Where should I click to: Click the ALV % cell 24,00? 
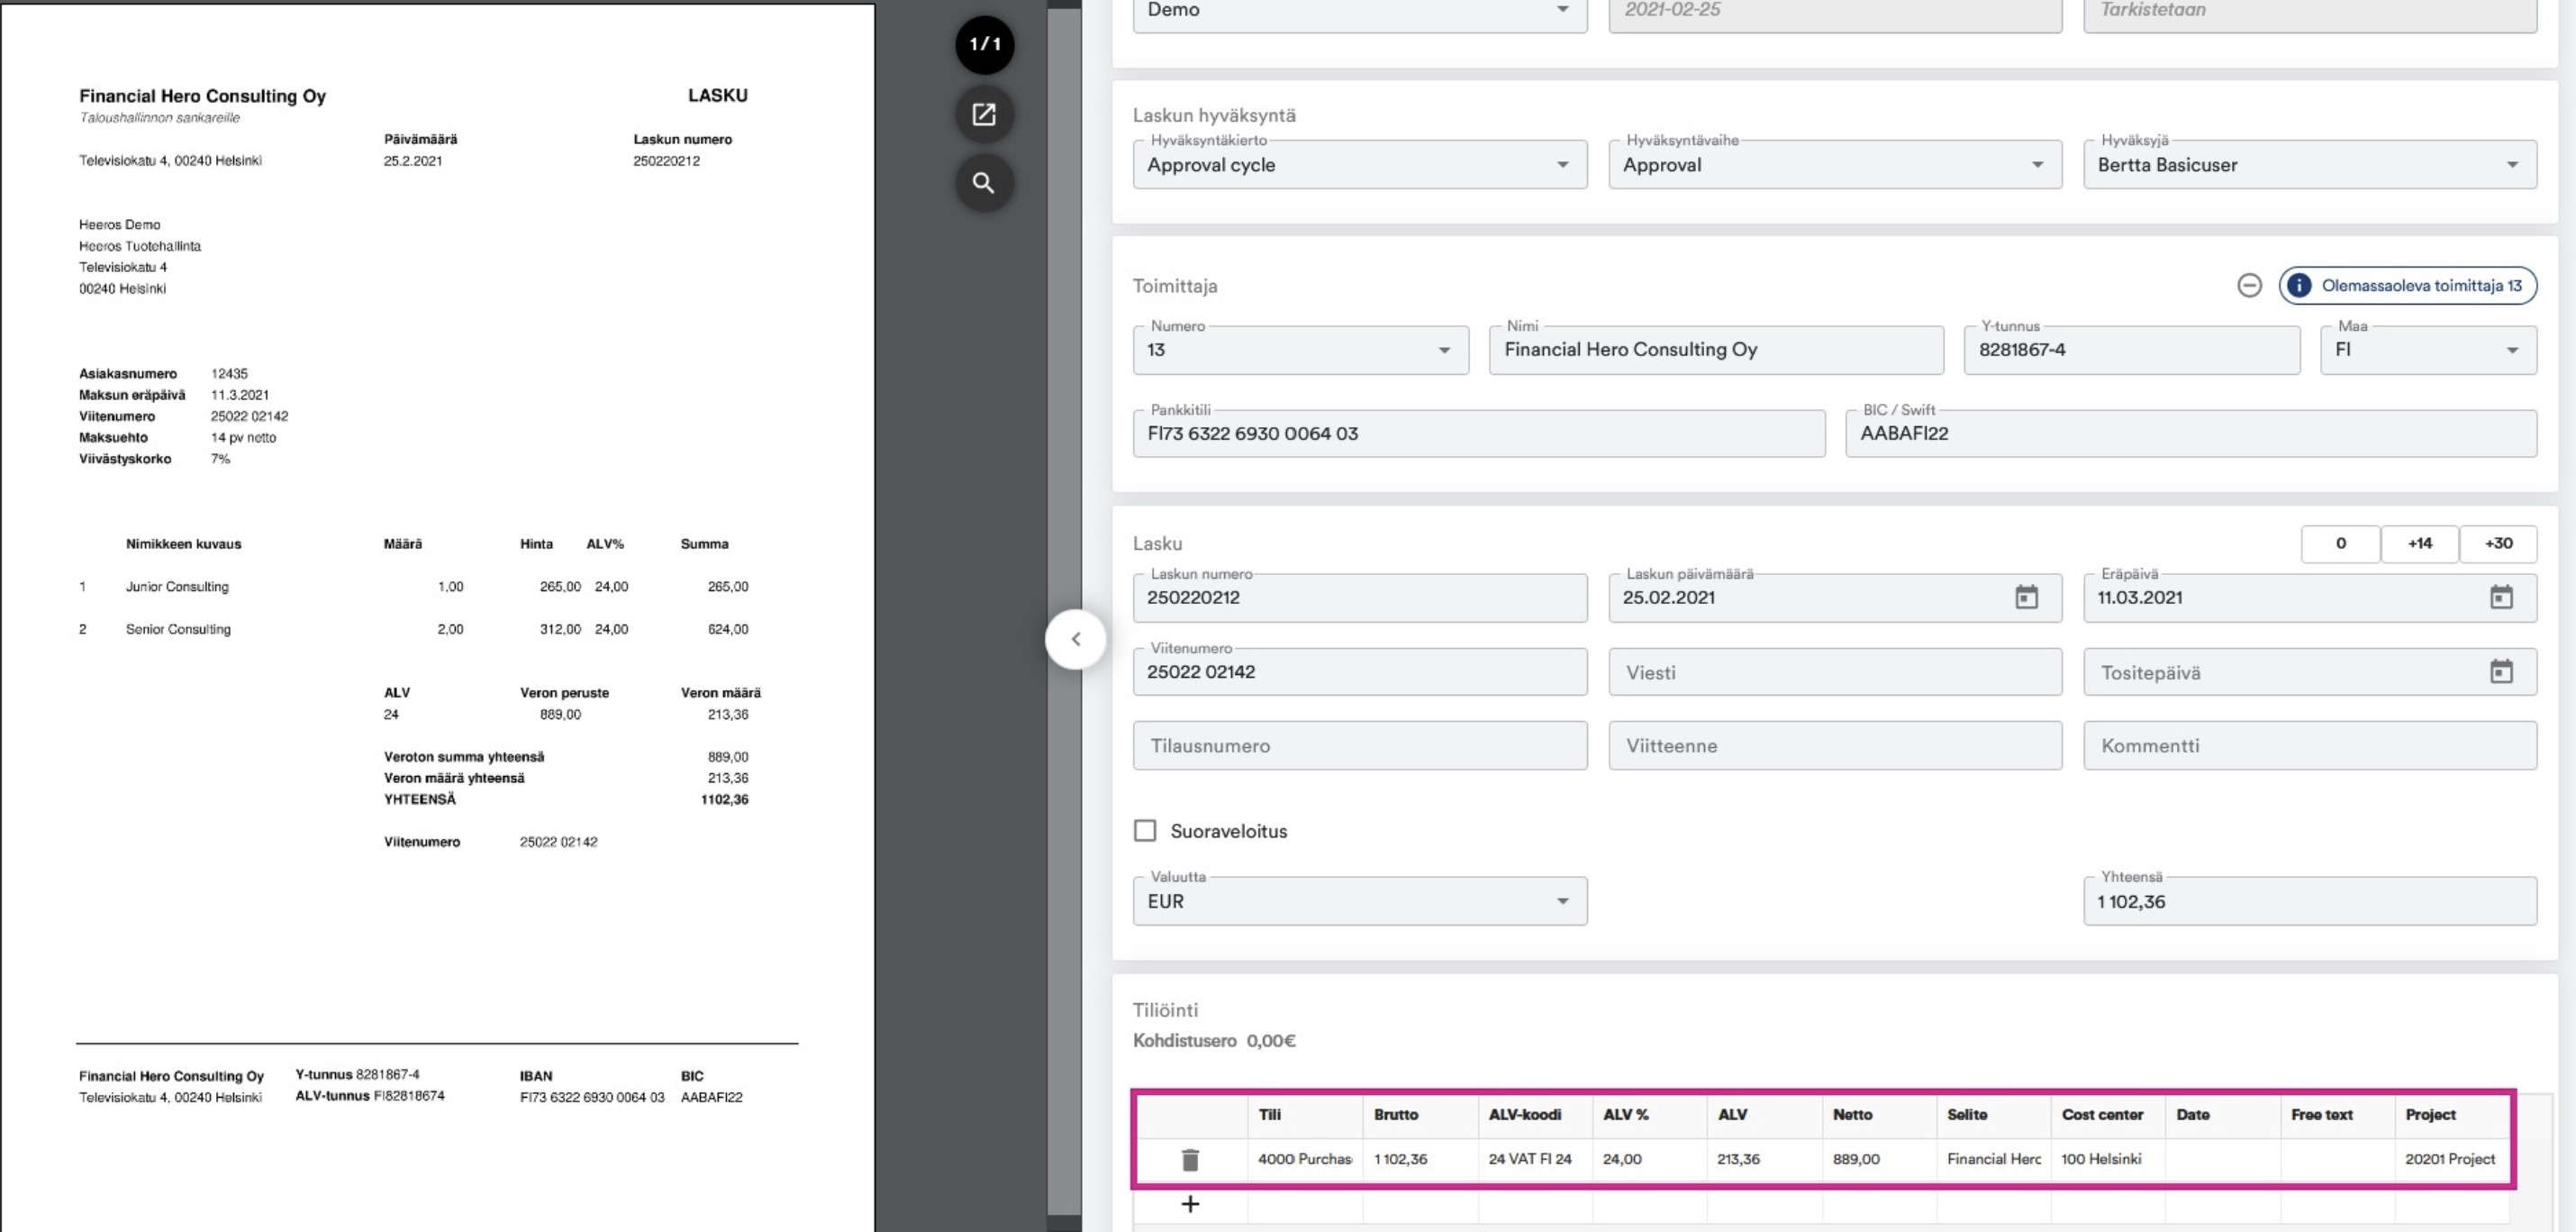(x=1649, y=1159)
